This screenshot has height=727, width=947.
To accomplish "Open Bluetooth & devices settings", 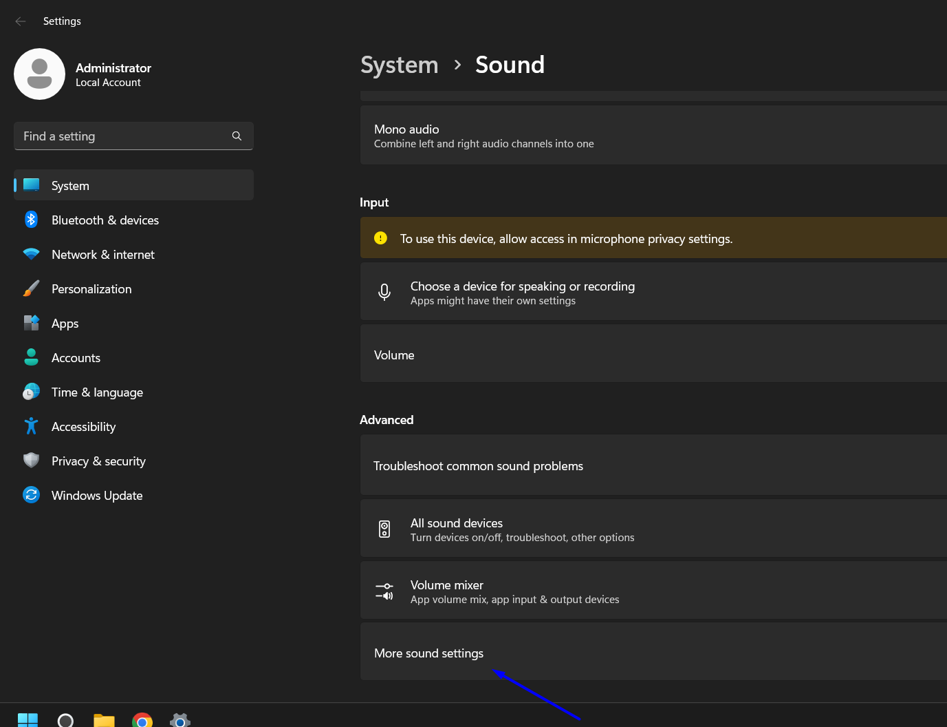I will click(105, 220).
